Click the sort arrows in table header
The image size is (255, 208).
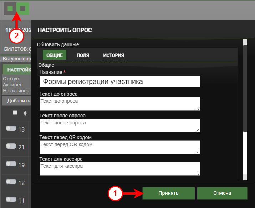pos(25,113)
